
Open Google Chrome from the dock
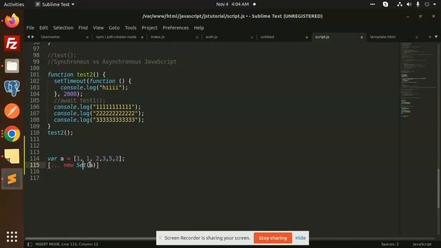pos(12,134)
